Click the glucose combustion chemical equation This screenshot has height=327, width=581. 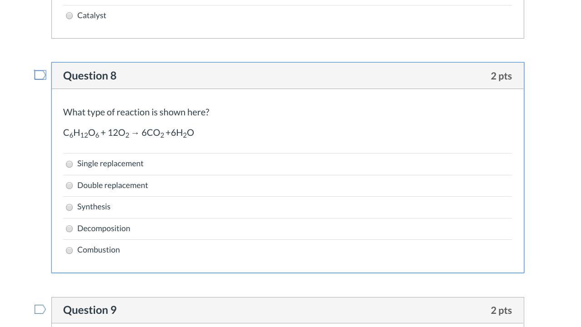[128, 133]
